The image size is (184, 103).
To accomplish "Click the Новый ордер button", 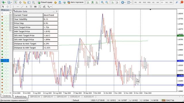I will pyautogui.click(x=45, y=2).
